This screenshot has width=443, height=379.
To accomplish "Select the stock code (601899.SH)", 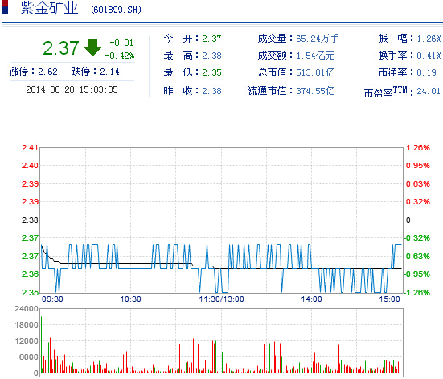I will point(116,10).
